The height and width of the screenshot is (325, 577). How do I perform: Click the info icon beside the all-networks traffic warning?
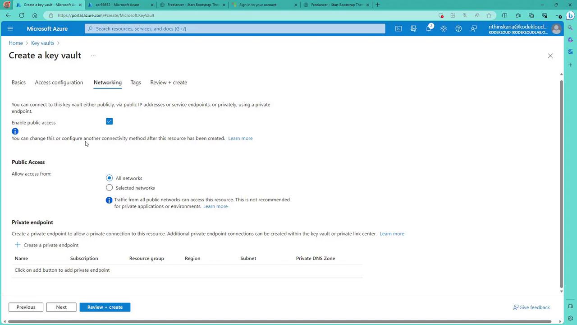pos(109,200)
